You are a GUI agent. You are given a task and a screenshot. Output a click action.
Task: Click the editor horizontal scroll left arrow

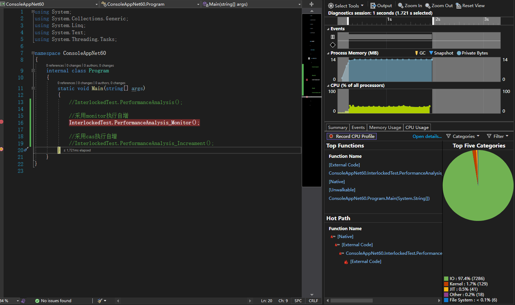coord(118,301)
